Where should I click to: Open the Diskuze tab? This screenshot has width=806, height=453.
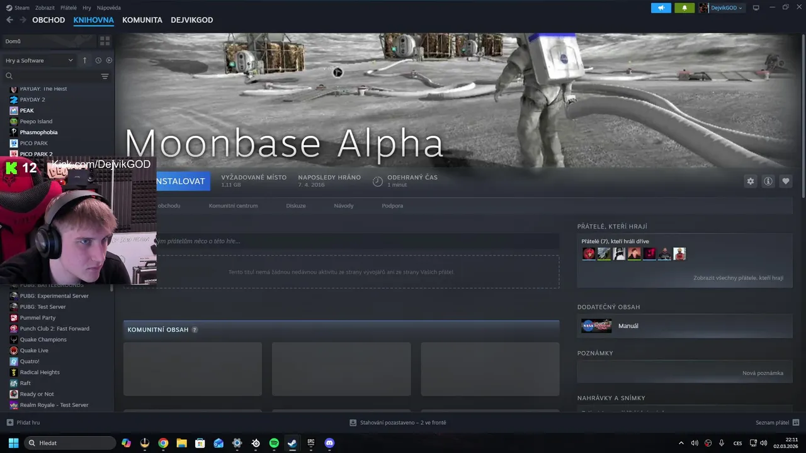(x=296, y=206)
